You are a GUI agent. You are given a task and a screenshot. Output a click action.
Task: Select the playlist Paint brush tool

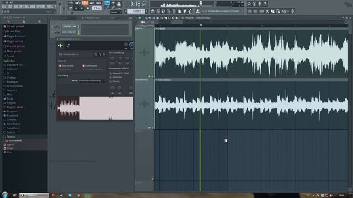click(x=149, y=18)
